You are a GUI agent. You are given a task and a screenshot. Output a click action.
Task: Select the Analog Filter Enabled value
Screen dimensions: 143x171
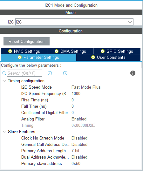pyautogui.click(x=79, y=119)
